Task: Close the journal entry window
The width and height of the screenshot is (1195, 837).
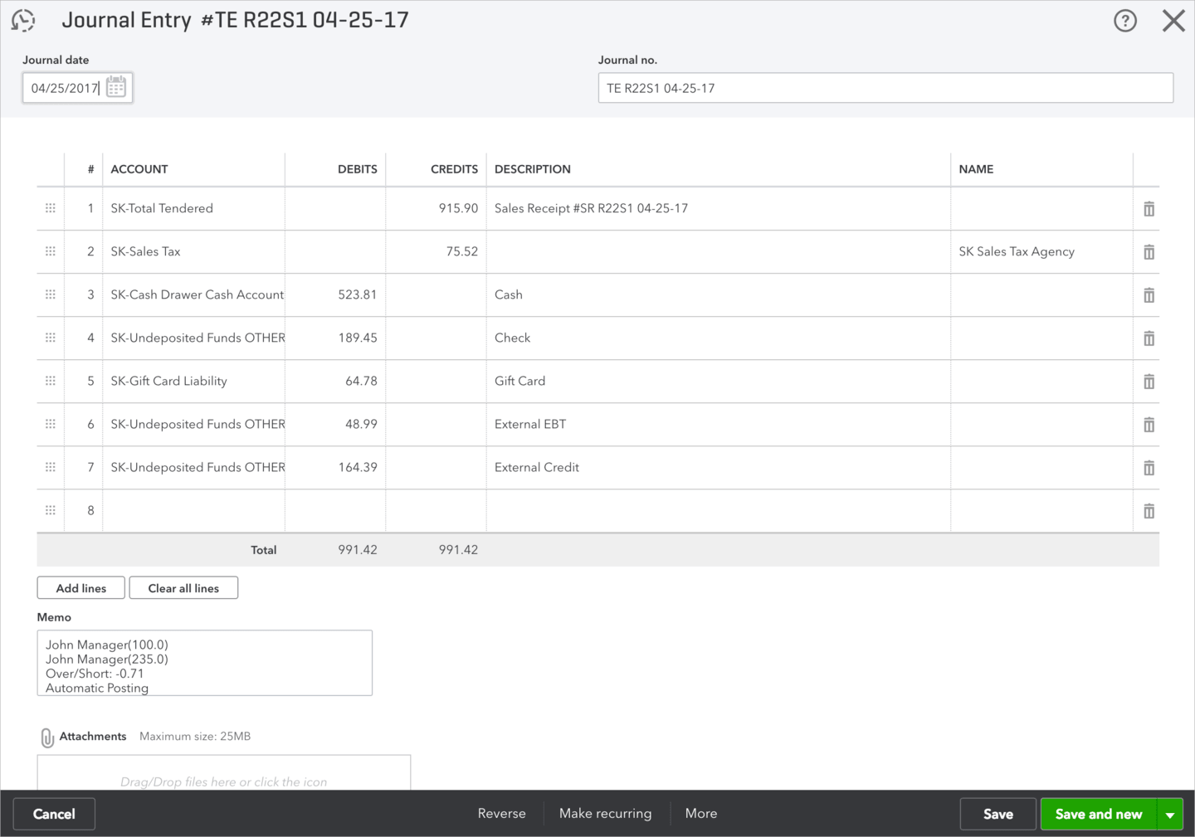Action: tap(1173, 21)
